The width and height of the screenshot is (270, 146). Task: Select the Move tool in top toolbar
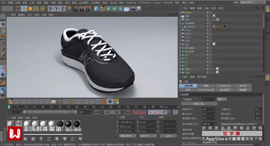(24, 9)
